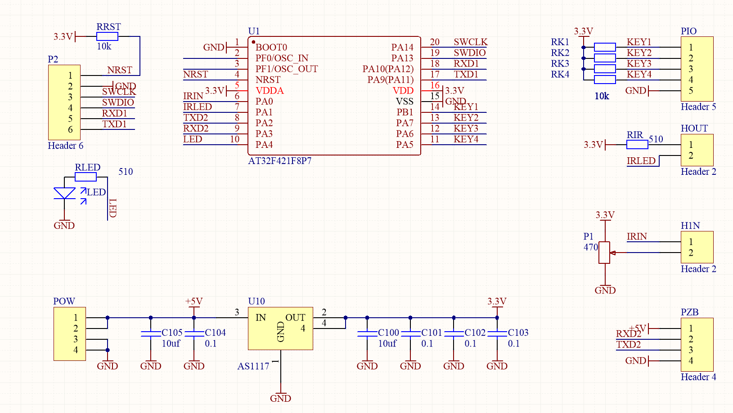Screen dimensions: 733x413
Task: Select the U1 microcontroller body
Action: 334,96
